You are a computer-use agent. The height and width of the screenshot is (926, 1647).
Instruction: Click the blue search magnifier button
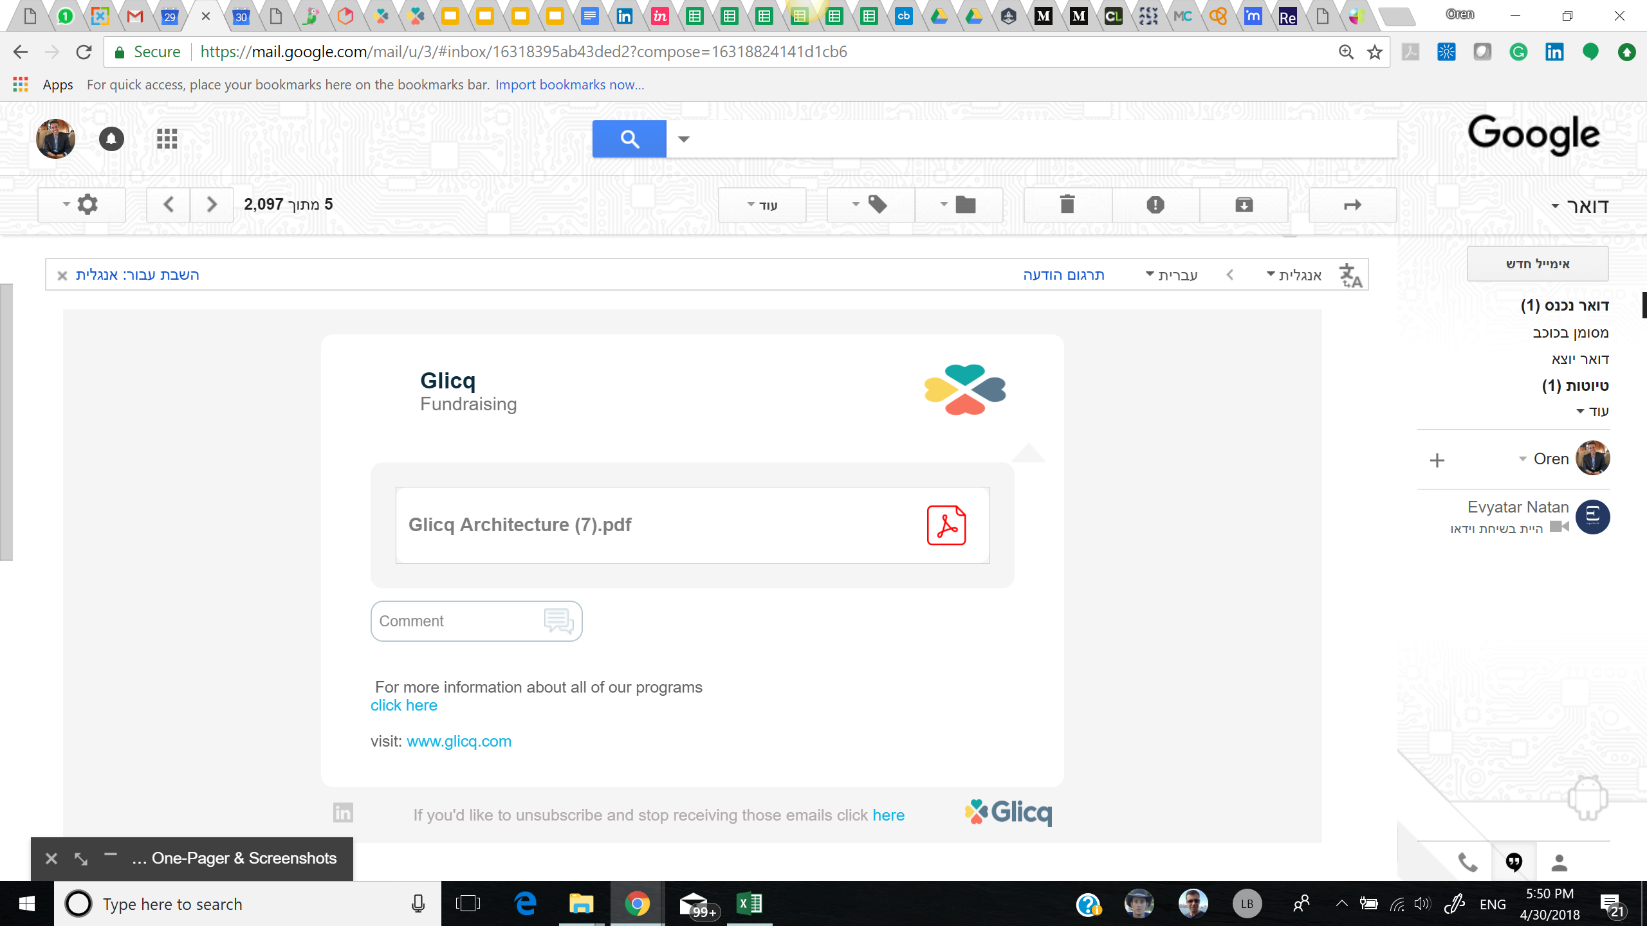pyautogui.click(x=629, y=139)
